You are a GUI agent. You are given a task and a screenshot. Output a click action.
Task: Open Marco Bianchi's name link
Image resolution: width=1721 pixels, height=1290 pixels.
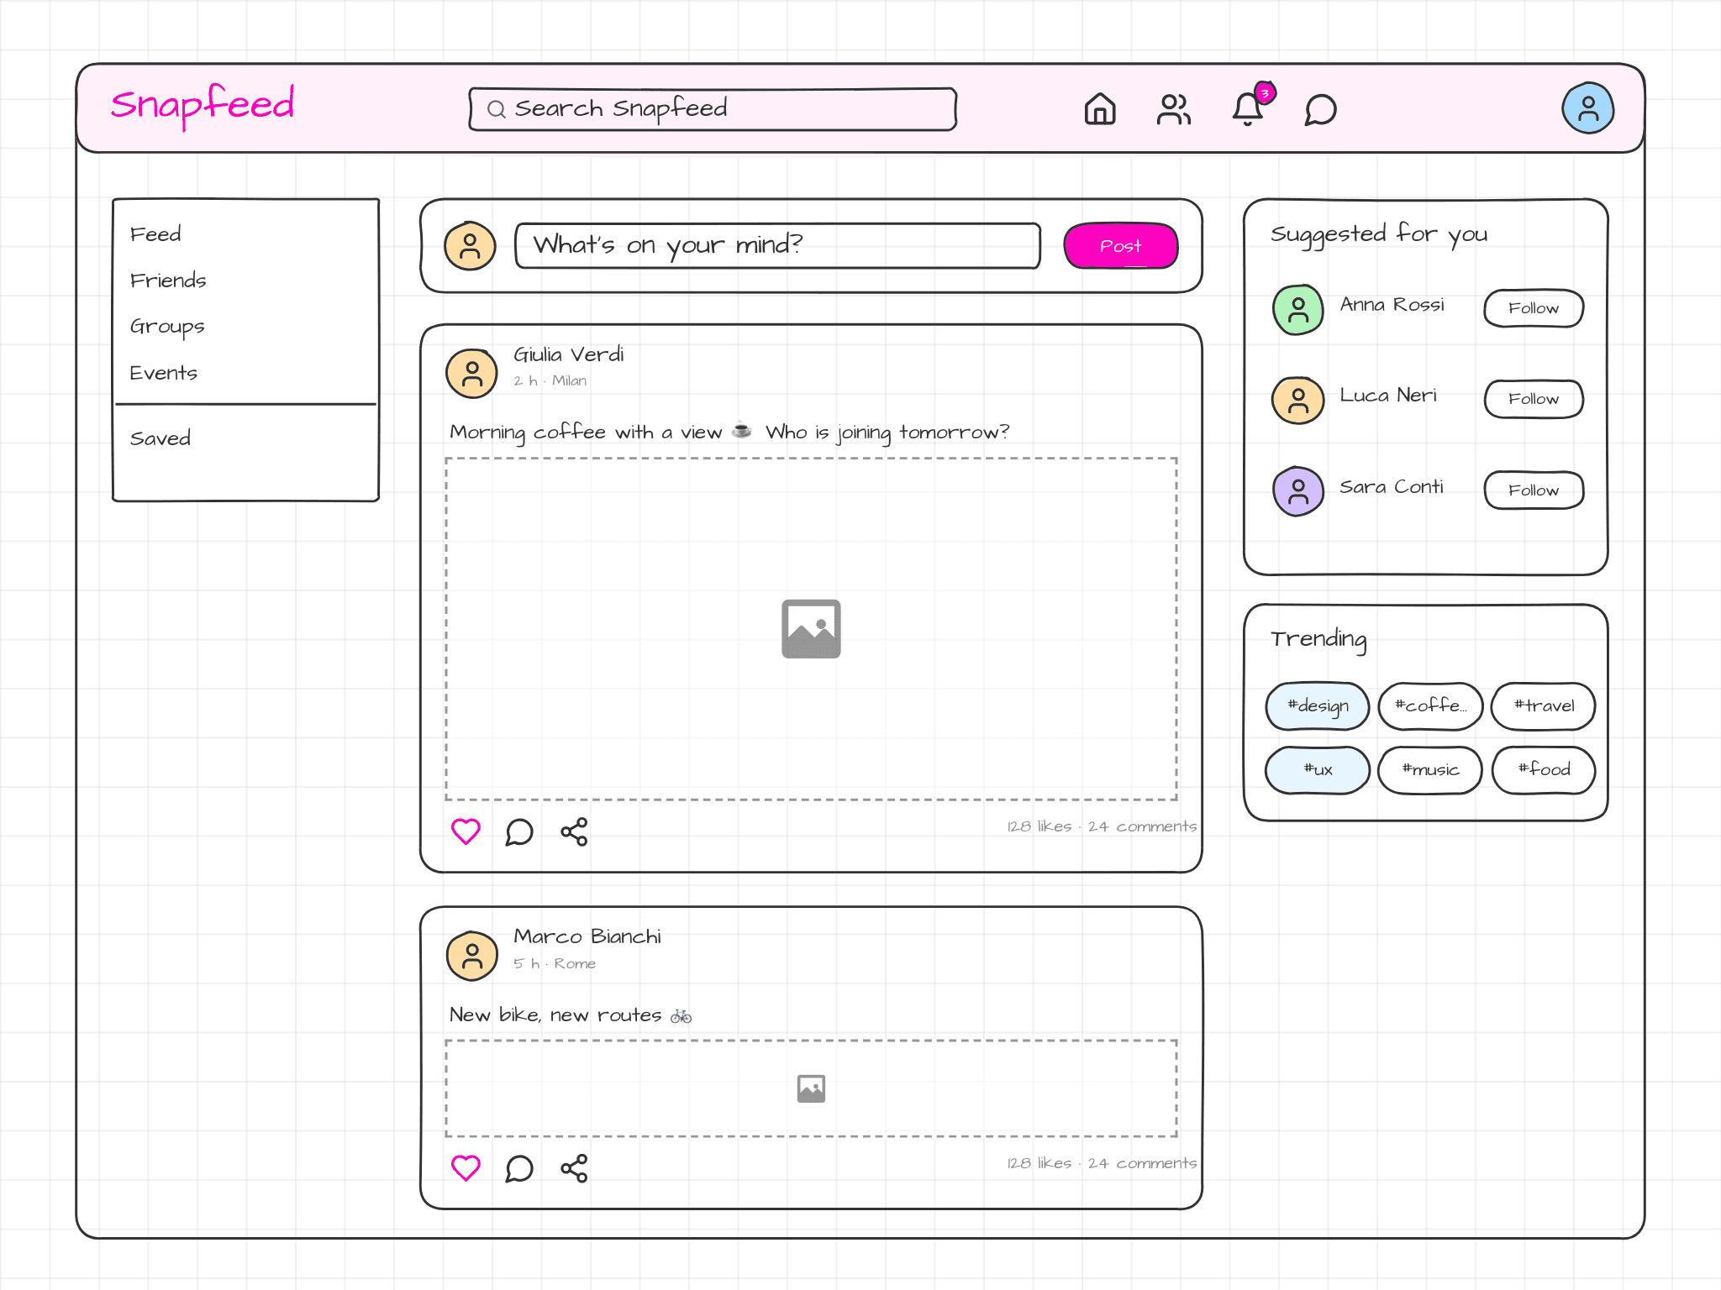587,936
